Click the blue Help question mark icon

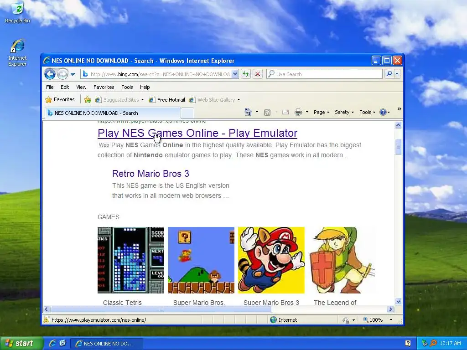pyautogui.click(x=383, y=112)
